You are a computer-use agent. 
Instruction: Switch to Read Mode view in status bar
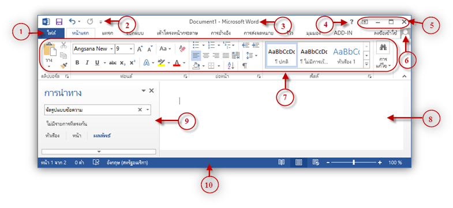(282, 162)
